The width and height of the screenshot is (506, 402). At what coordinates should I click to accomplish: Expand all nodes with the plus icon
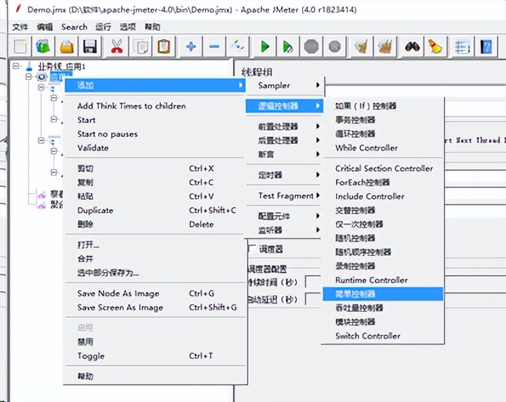click(x=191, y=47)
